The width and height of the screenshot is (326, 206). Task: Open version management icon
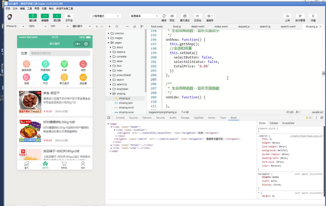point(300,16)
